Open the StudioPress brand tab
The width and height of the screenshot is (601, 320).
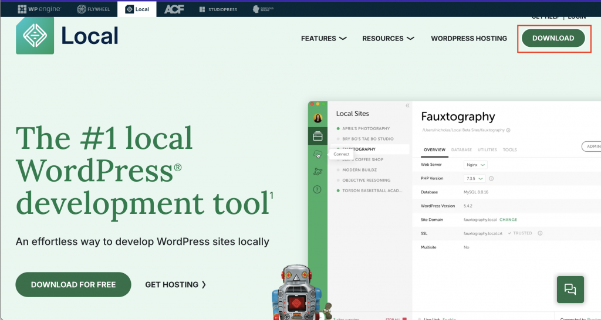[218, 9]
